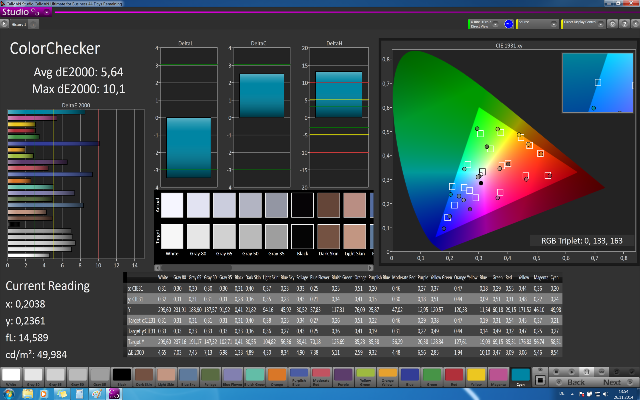
Task: Click the infinity continuous read icon
Action: (602, 372)
